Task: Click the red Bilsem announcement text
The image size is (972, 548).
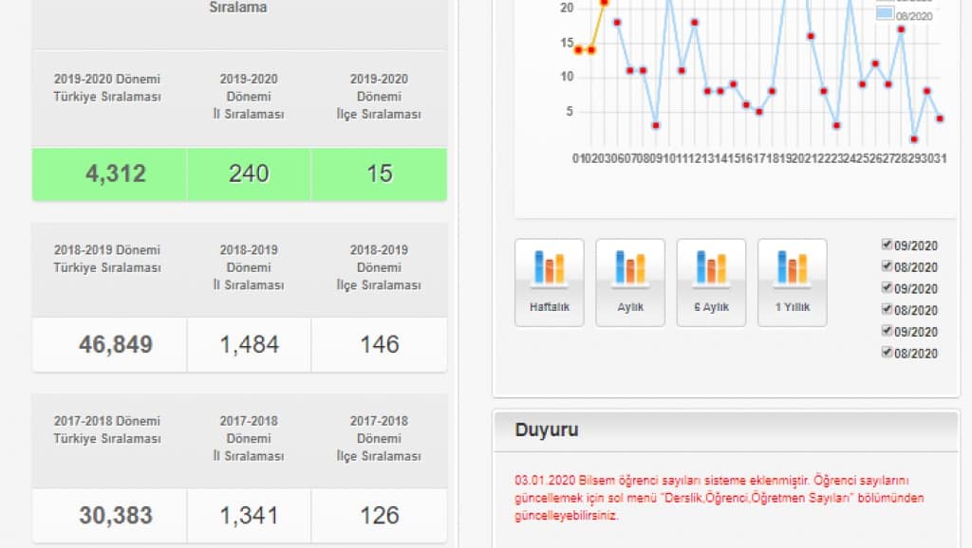Action: pyautogui.click(x=719, y=498)
